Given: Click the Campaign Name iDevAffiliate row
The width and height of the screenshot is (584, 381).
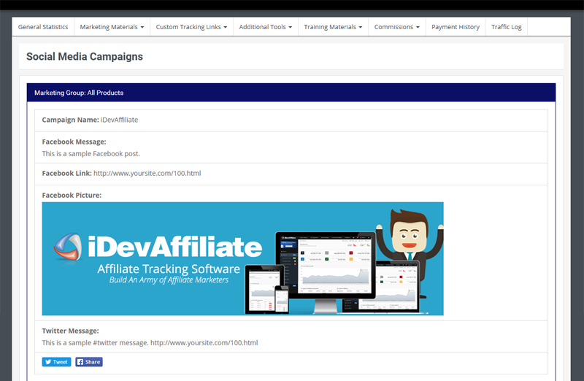Looking at the screenshot, I should [291, 120].
